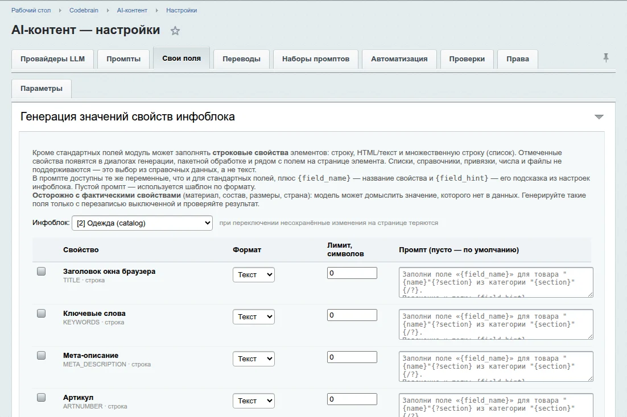Click prompt textarea for Ключевые слова
Viewport: 627px width, 417px height.
(x=496, y=324)
